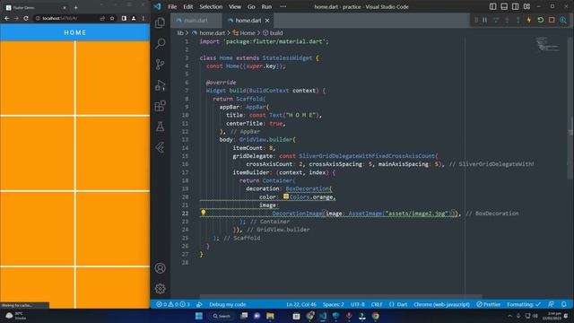Click the editor horizontal scrollbar
Viewport: 574px width, 323px height.
pyautogui.click(x=341, y=296)
